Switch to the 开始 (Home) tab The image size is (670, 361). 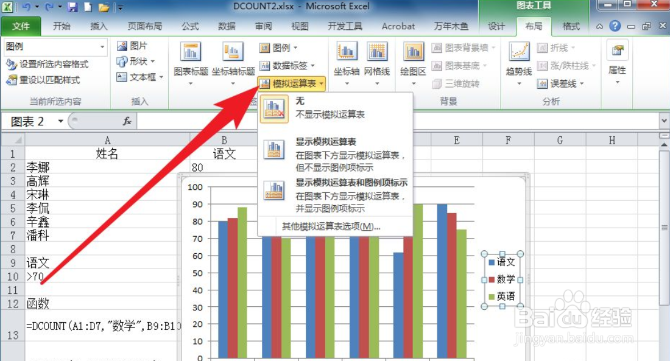62,27
